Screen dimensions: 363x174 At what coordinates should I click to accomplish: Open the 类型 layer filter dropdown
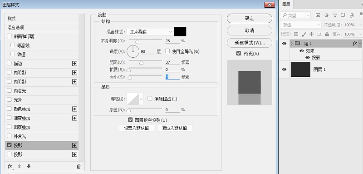[295, 15]
